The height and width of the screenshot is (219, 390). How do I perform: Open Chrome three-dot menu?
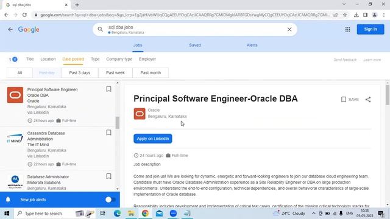[x=384, y=15]
